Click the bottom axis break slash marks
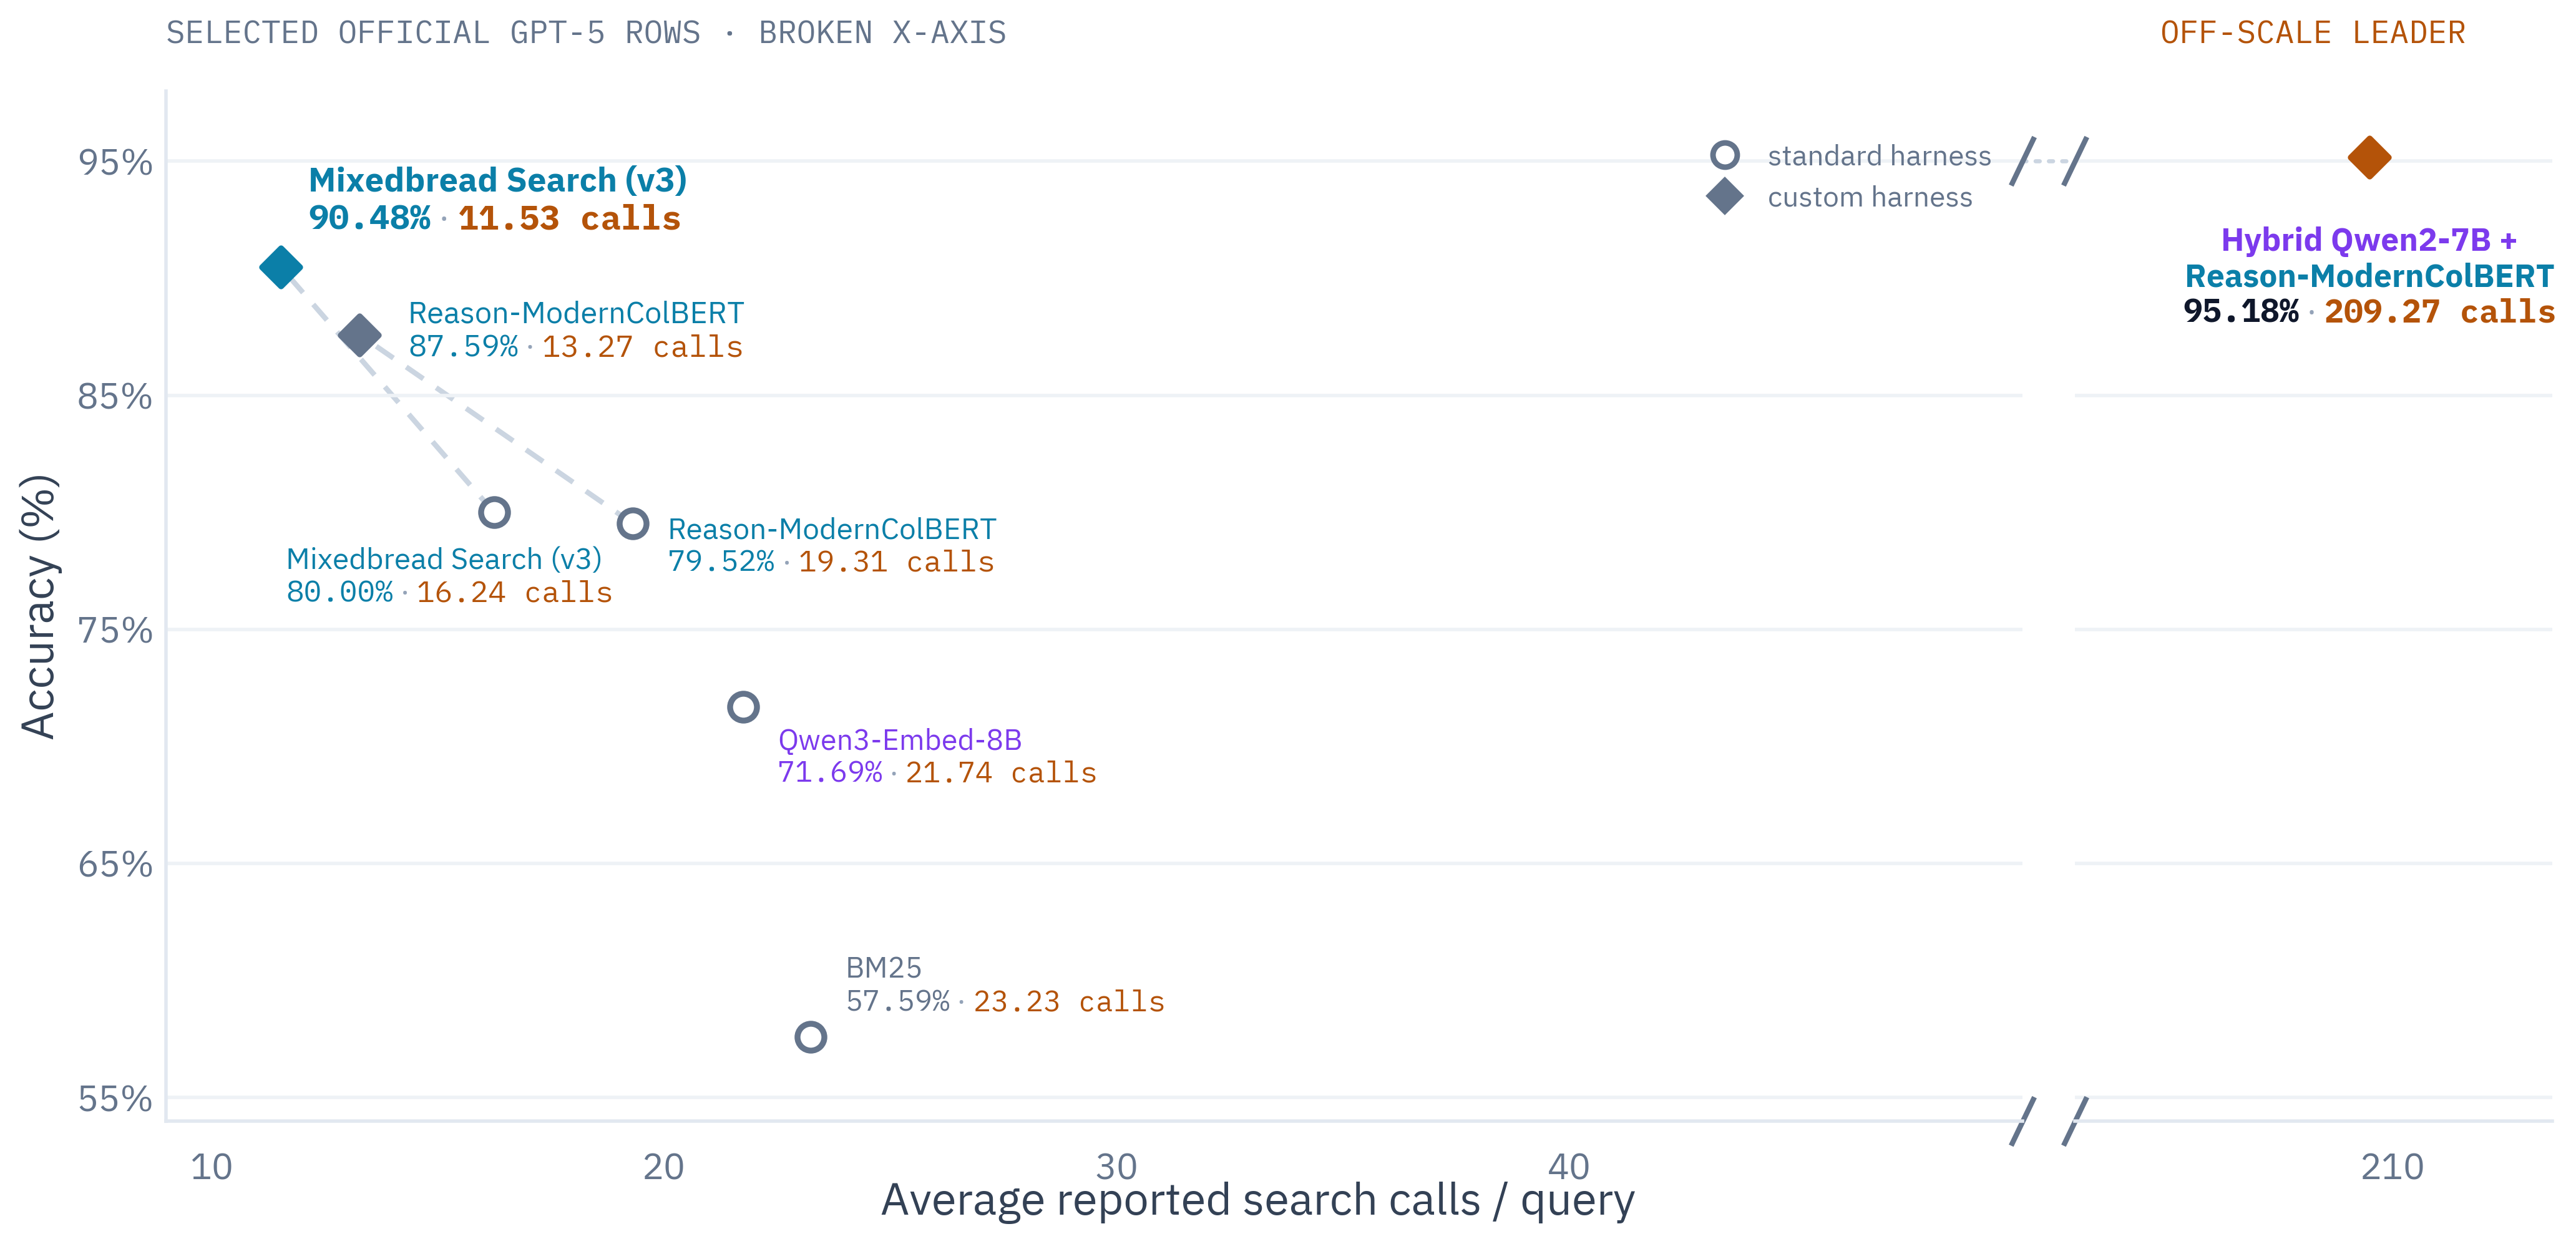2576x1244 pixels. tap(2049, 1121)
